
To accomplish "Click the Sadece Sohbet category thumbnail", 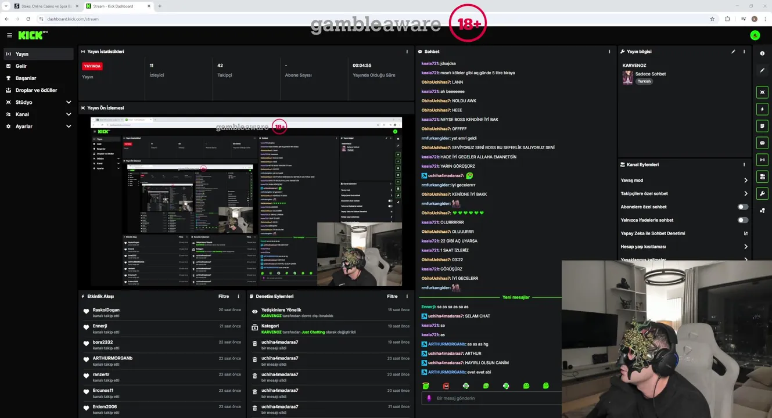I will click(627, 77).
